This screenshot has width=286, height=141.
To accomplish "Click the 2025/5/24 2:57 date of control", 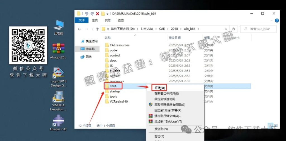I will pyautogui.click(x=179, y=55).
